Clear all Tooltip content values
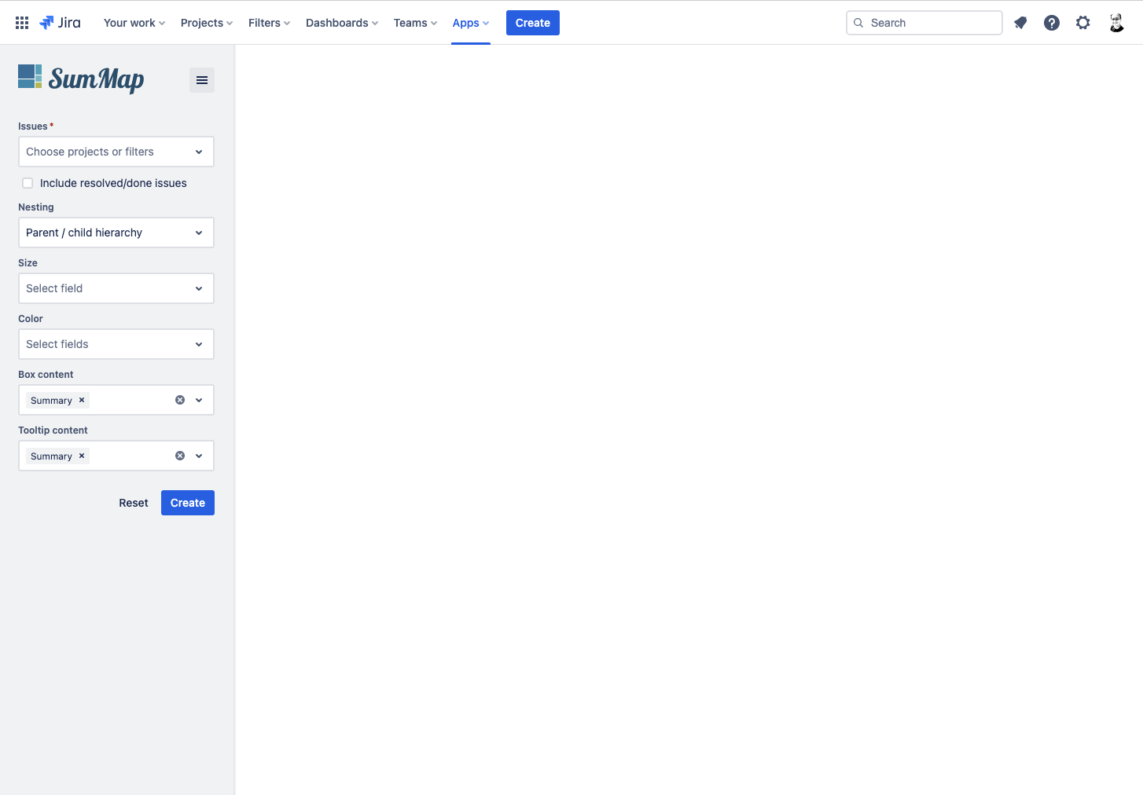 click(180, 456)
